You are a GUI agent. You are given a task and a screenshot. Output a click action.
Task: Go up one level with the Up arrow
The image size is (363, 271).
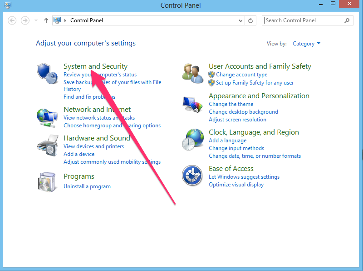46,20
